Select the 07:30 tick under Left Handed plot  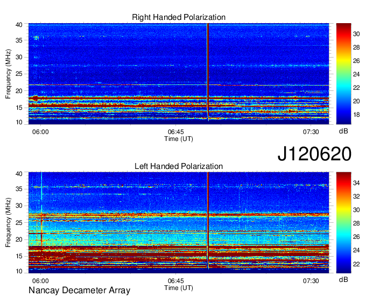pos(311,281)
